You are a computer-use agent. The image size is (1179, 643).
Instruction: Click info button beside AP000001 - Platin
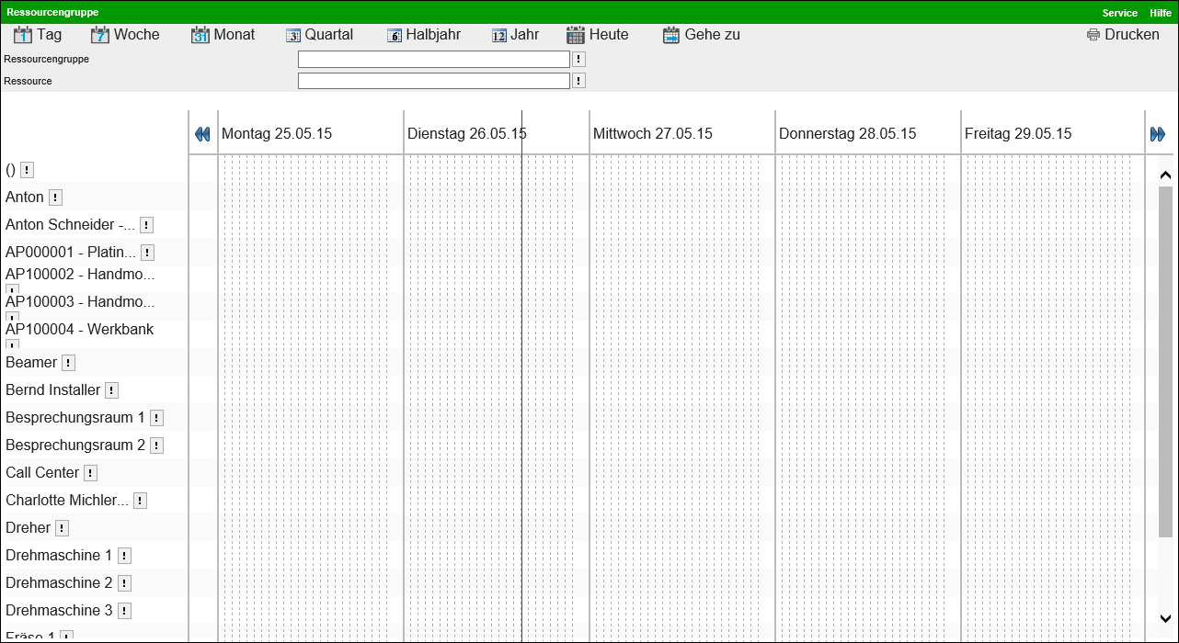147,253
